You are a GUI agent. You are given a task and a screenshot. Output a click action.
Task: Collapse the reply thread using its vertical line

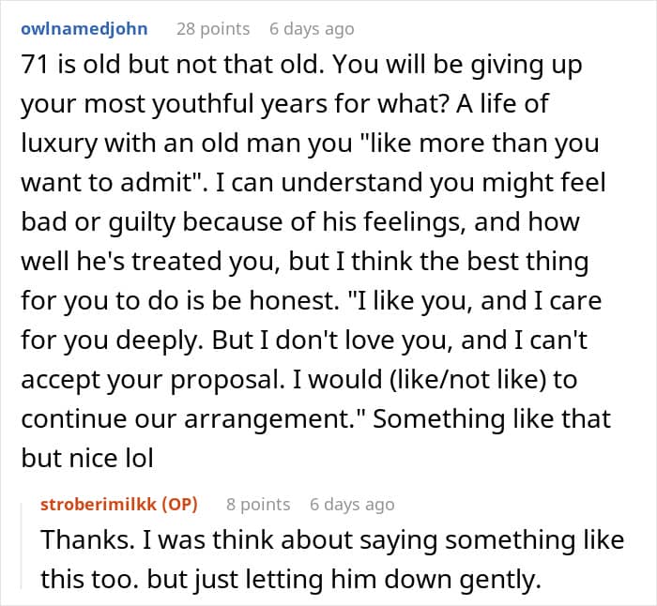pos(22,547)
